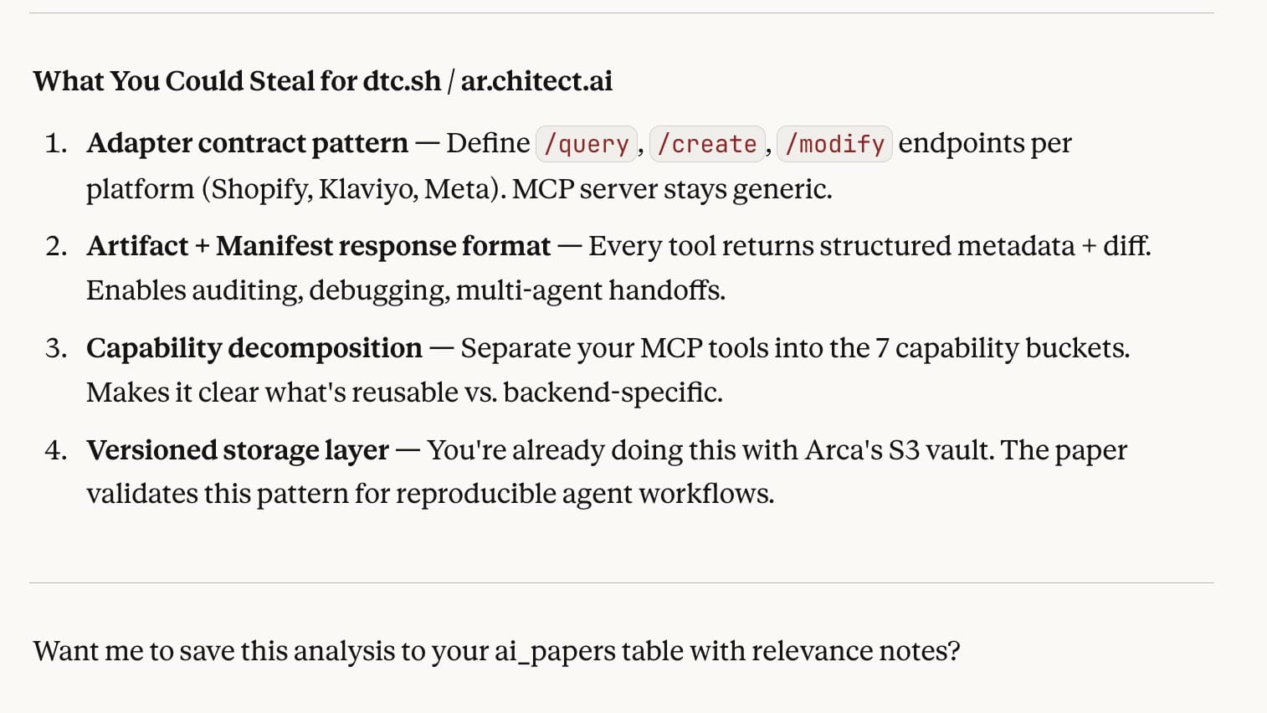The width and height of the screenshot is (1267, 713).
Task: Click the /modify inline code chip
Action: click(834, 144)
